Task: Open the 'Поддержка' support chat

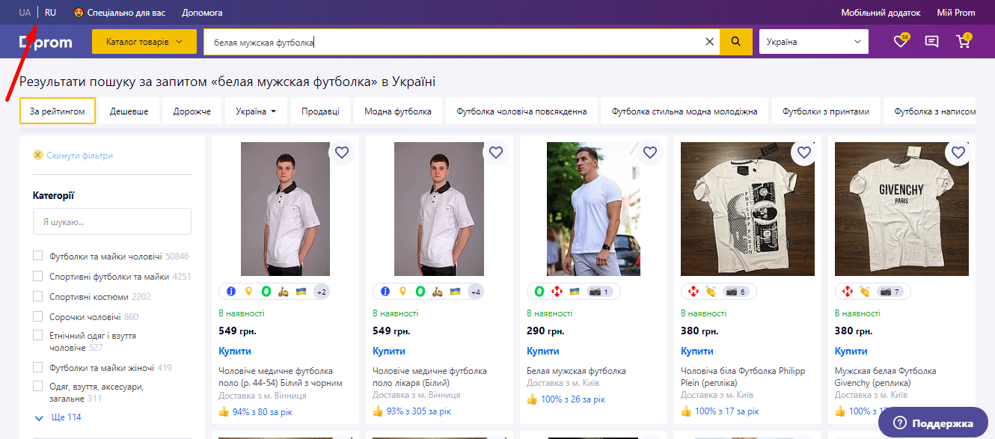Action: (x=932, y=423)
